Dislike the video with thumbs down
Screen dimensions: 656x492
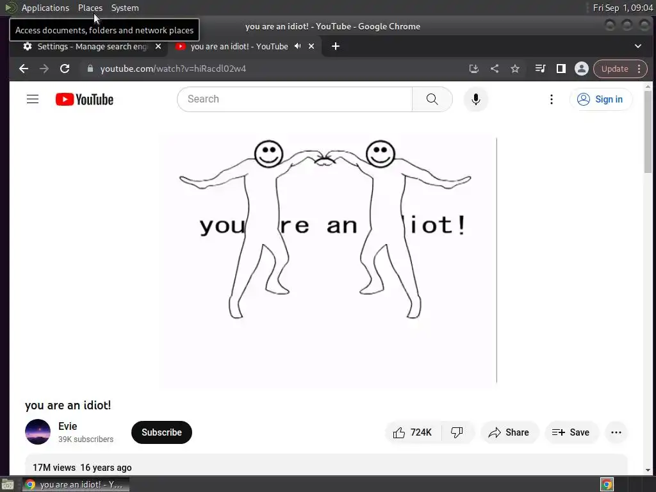point(457,432)
